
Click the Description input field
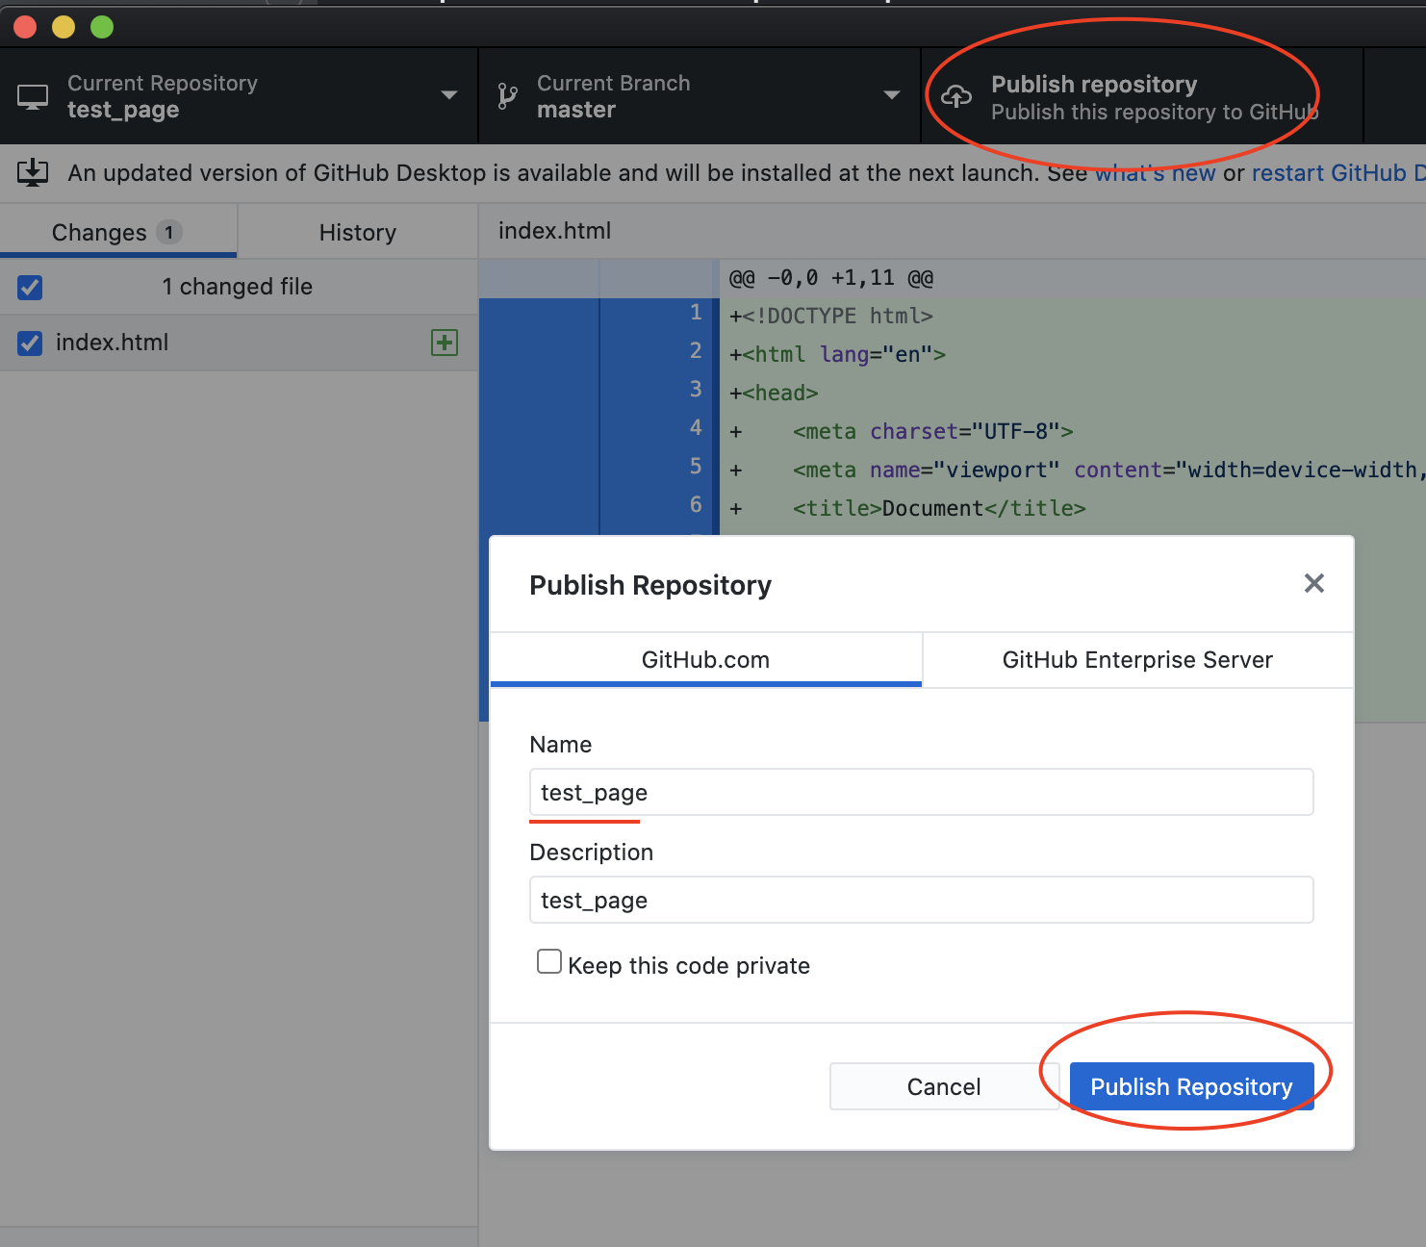tap(920, 900)
